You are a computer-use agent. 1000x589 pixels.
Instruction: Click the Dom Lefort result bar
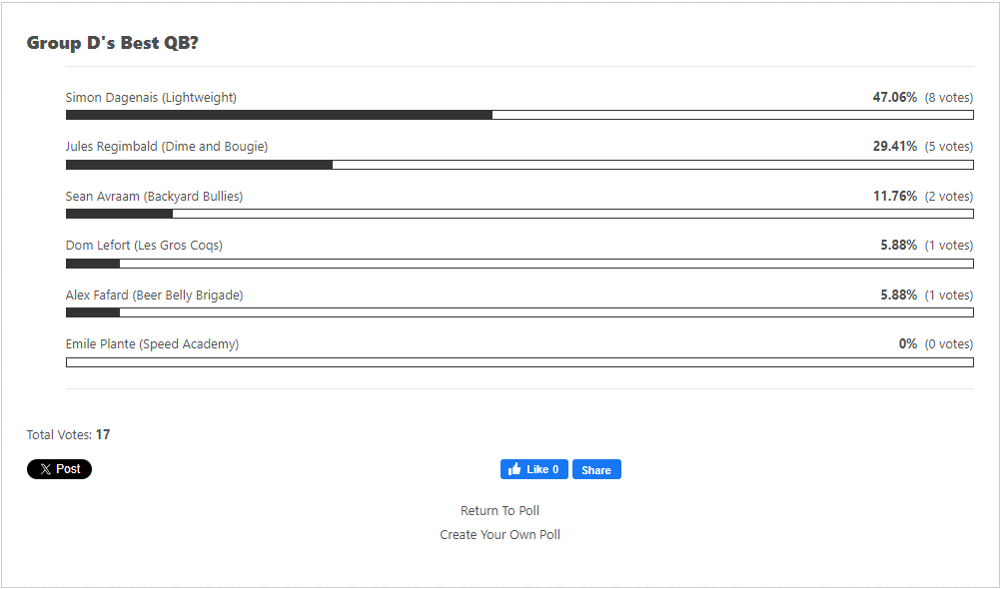[x=519, y=264]
